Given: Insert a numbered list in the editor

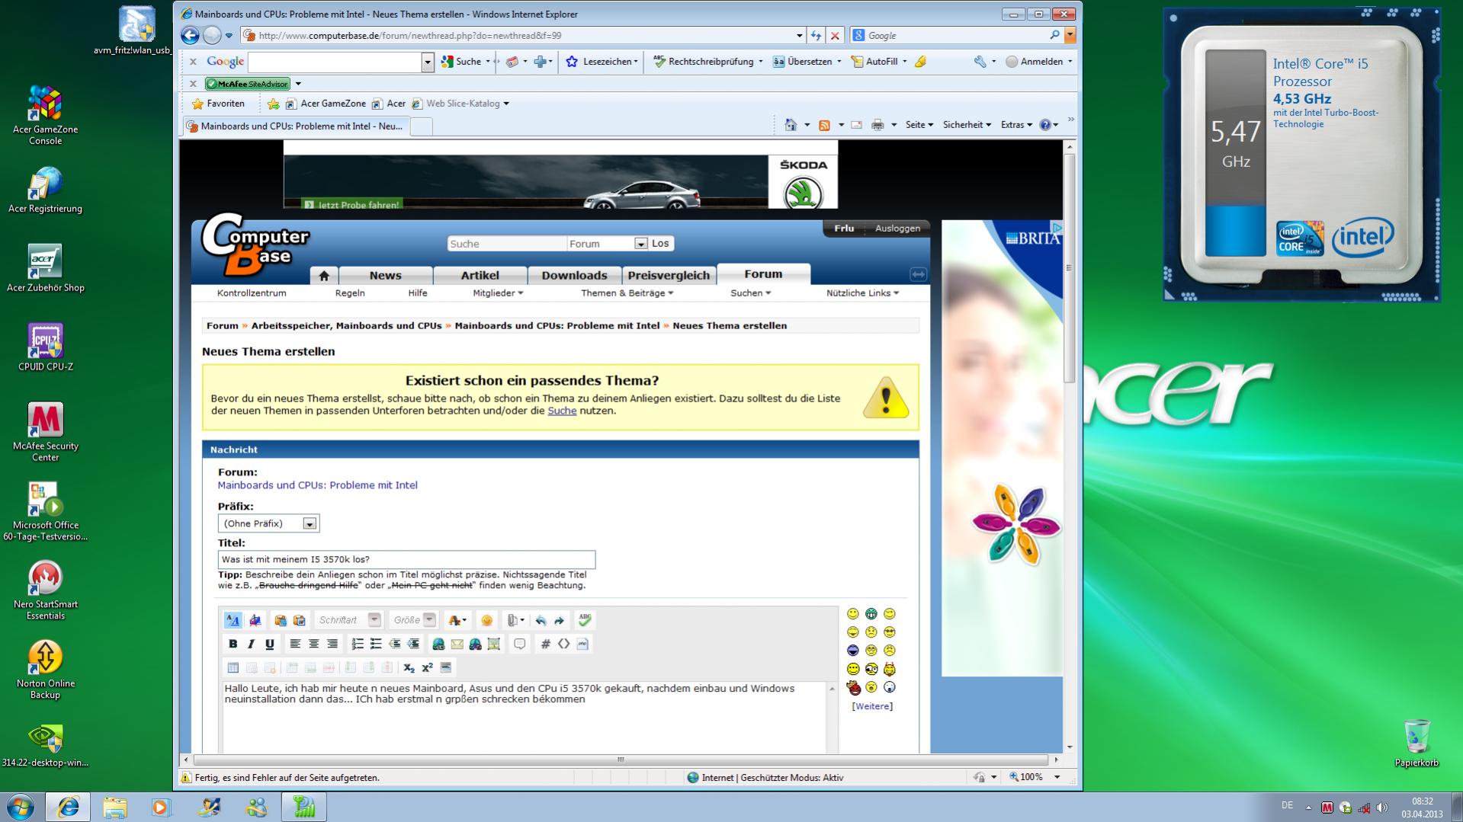Looking at the screenshot, I should pyautogui.click(x=358, y=644).
